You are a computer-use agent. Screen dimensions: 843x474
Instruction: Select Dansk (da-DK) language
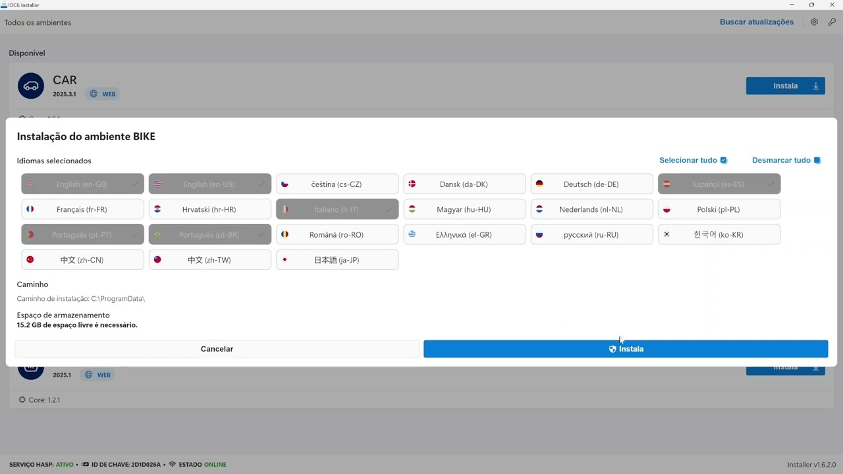pos(464,184)
